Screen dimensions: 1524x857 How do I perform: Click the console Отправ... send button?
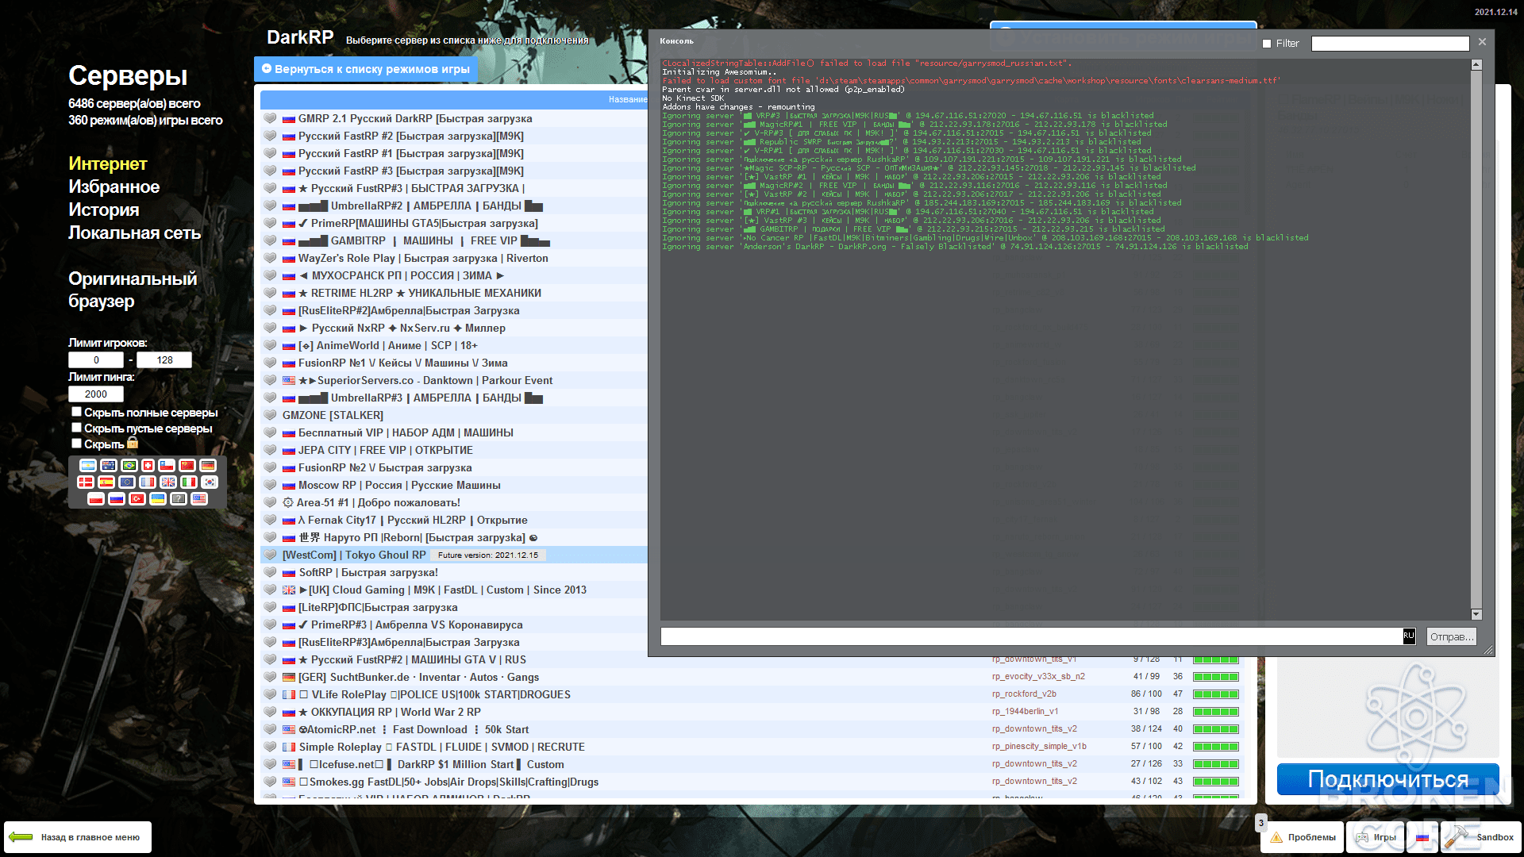(1451, 636)
